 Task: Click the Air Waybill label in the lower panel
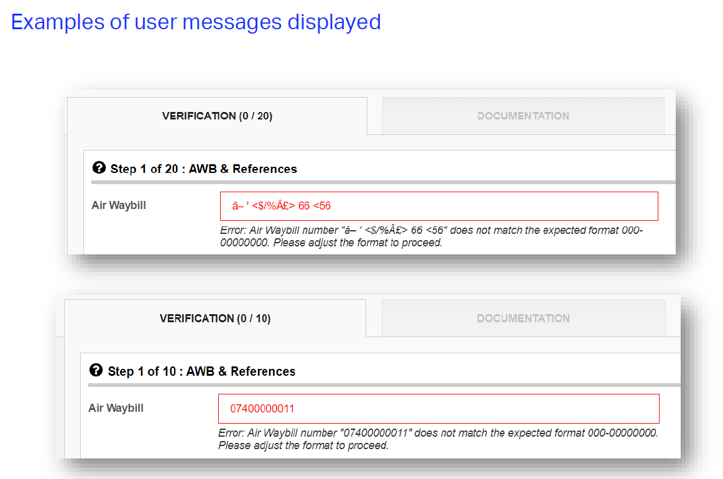116,408
